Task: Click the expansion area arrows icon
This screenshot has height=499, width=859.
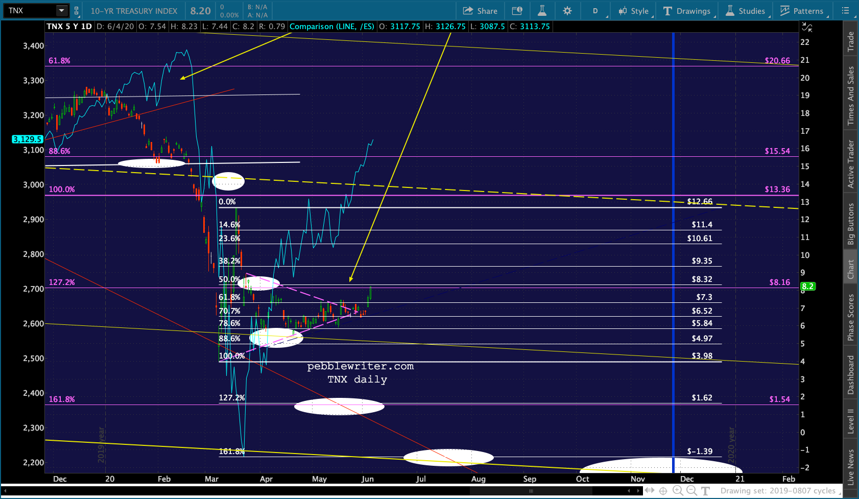Action: (x=649, y=490)
